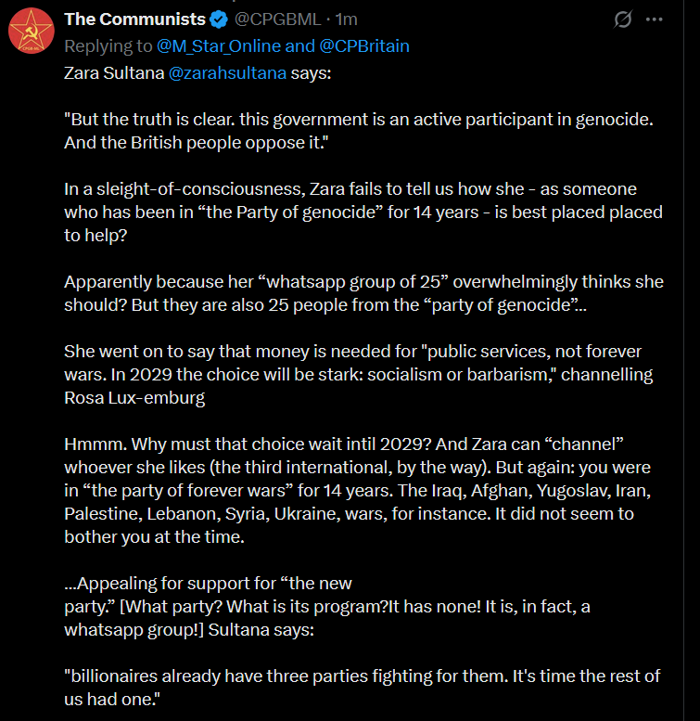Click the 'Apparently because her' paragraph

363,293
